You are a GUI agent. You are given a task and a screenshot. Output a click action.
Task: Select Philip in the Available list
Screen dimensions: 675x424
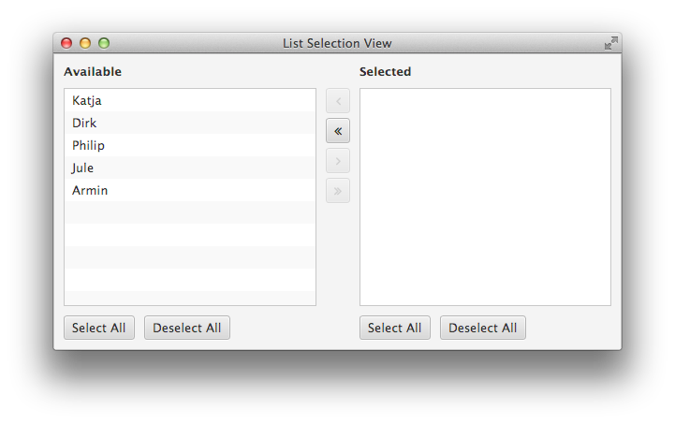pyautogui.click(x=190, y=145)
